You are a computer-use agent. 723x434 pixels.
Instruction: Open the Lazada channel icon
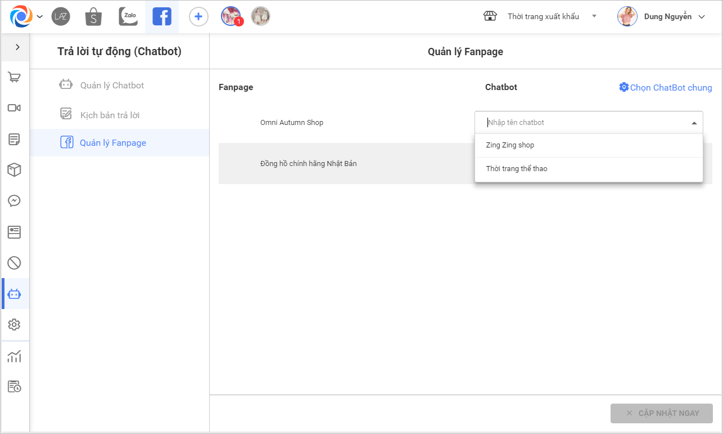pos(61,16)
